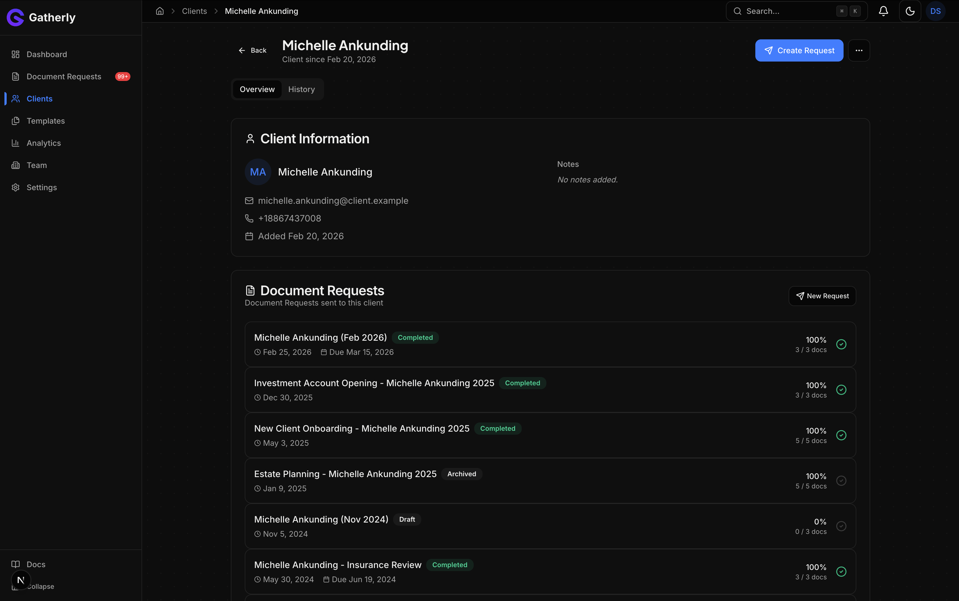
Task: Click the Gatherly logo icon
Action: coord(15,17)
